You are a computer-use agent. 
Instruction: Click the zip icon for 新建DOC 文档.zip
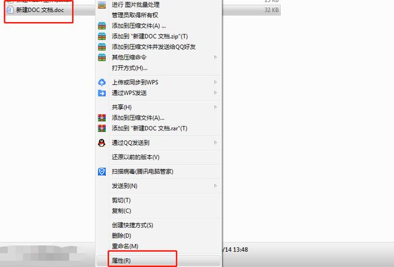tap(102, 36)
